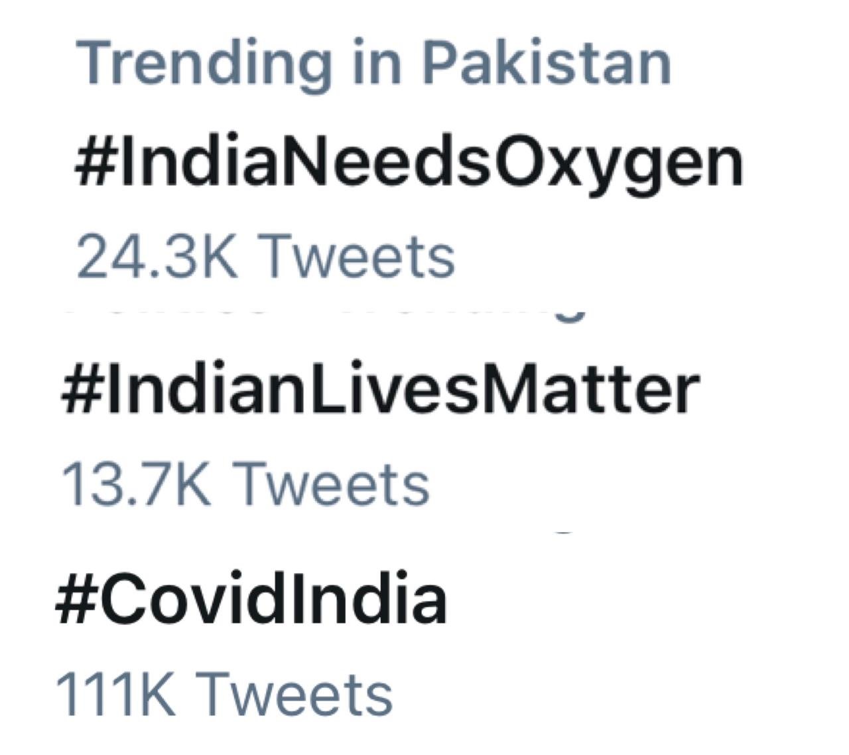849x755 pixels.
Task: Click the "24.3K" number
Action: (155, 257)
